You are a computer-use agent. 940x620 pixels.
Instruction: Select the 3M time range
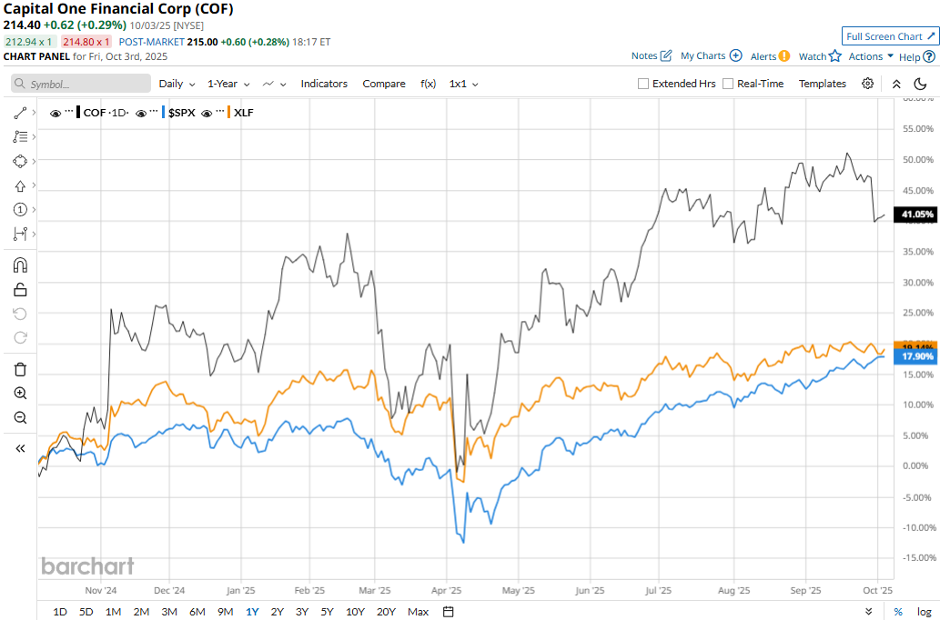pyautogui.click(x=169, y=612)
